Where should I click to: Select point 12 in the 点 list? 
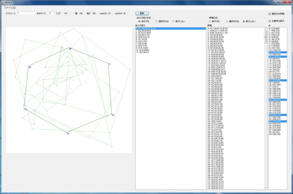(278, 54)
